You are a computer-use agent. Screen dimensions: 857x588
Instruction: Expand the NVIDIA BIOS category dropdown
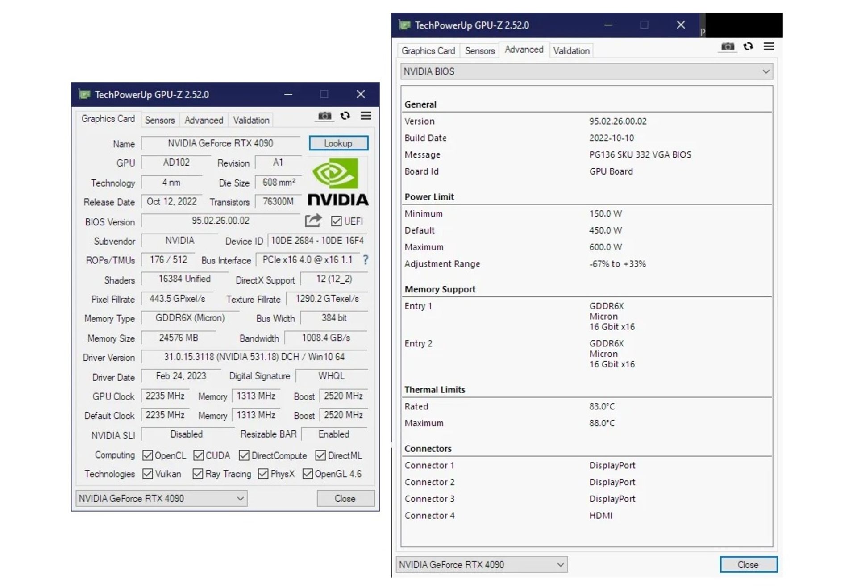click(587, 71)
